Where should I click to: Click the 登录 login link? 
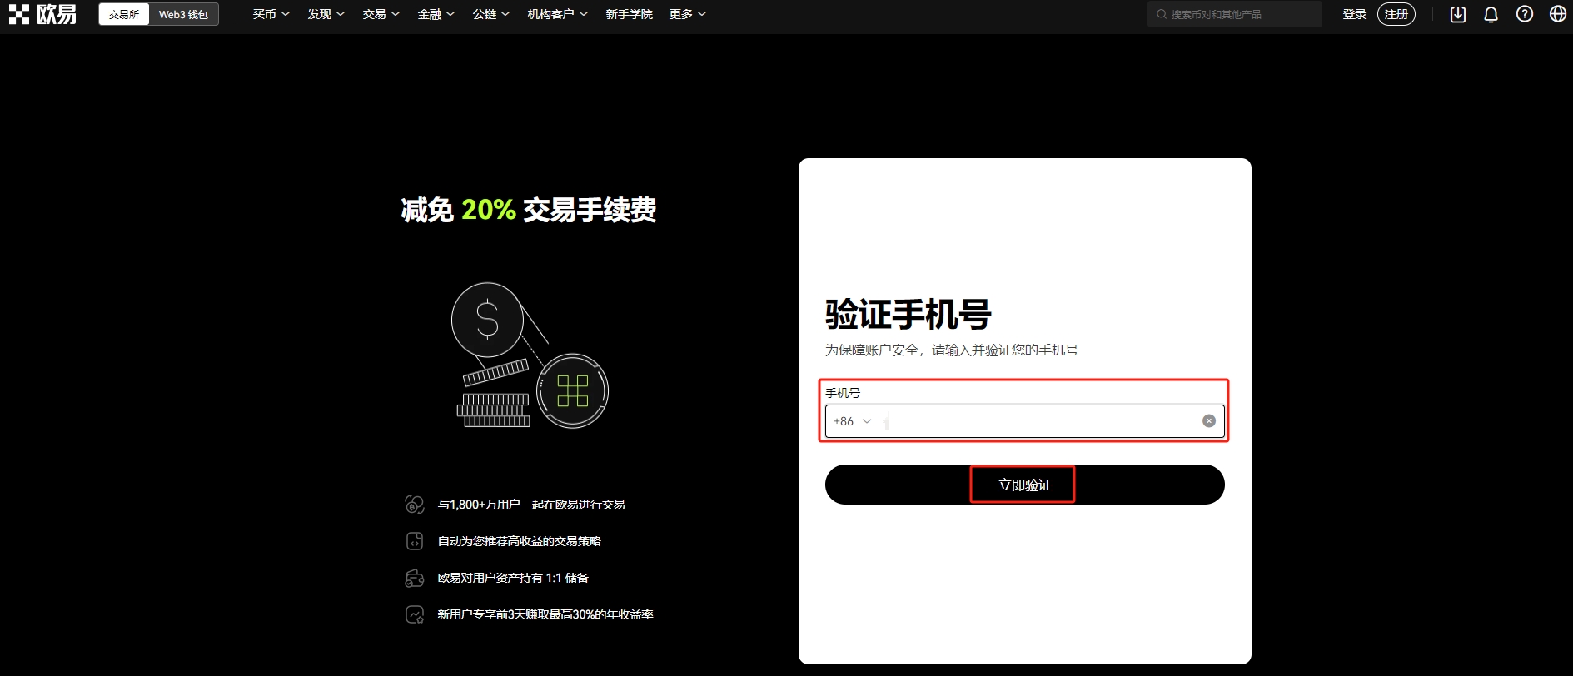[x=1354, y=14]
